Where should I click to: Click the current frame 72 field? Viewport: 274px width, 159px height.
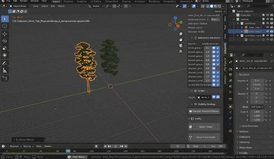pos(178,146)
